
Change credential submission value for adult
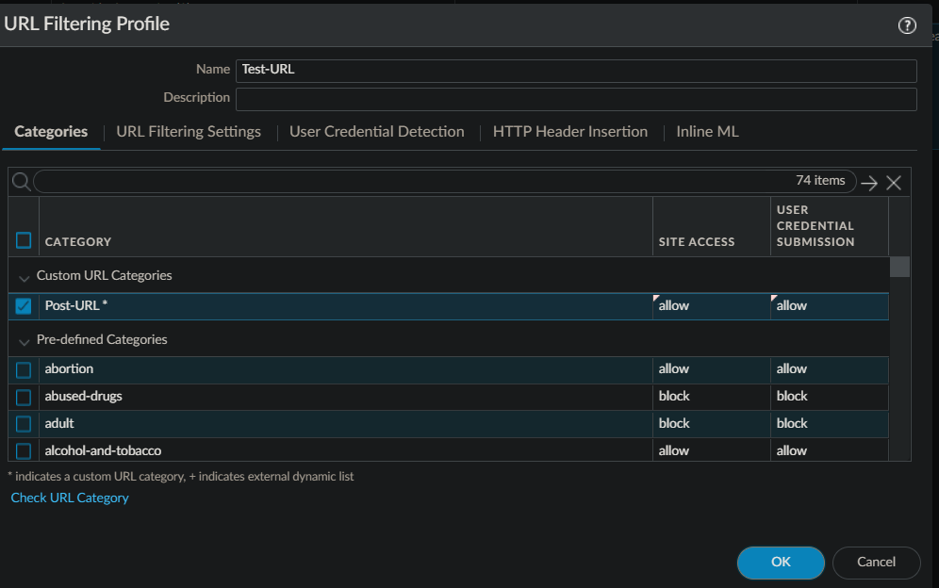[x=830, y=423]
